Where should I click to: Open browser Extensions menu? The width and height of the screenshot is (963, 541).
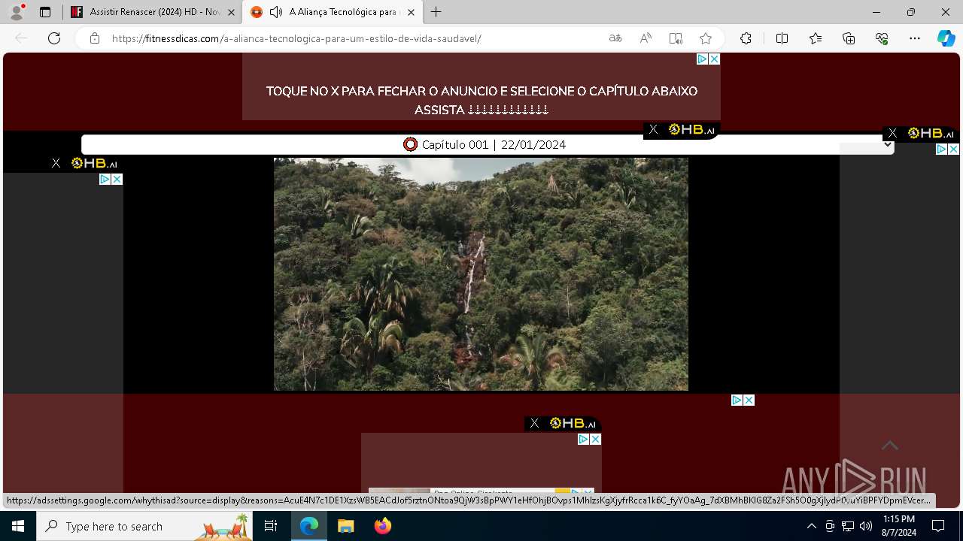pos(746,38)
